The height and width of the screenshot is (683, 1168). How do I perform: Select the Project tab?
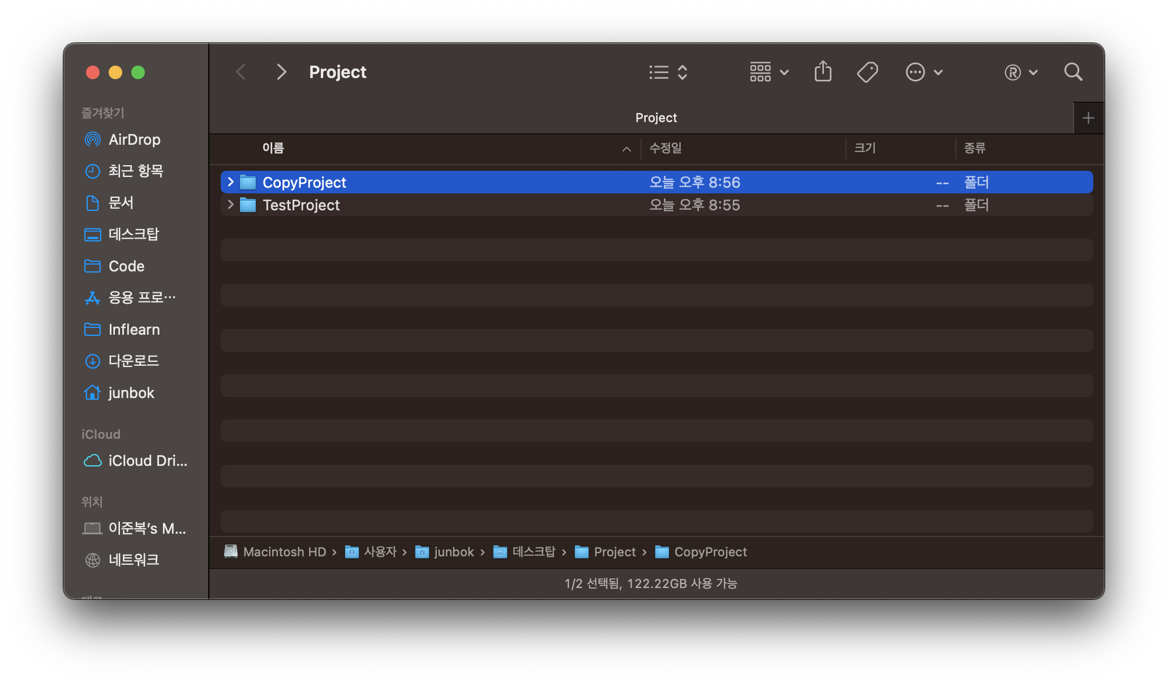coord(656,118)
